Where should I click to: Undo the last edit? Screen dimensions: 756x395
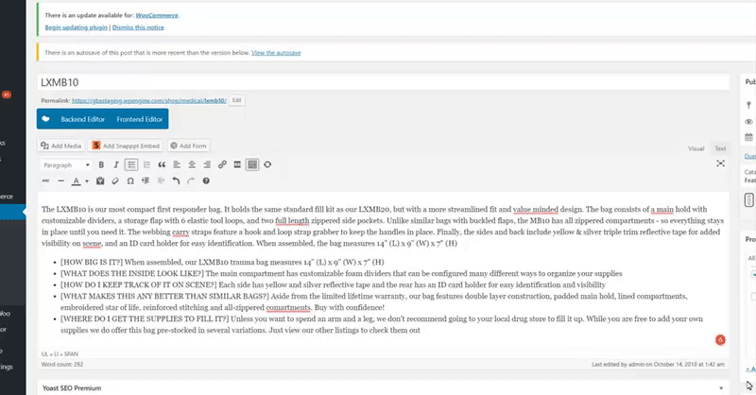176,180
